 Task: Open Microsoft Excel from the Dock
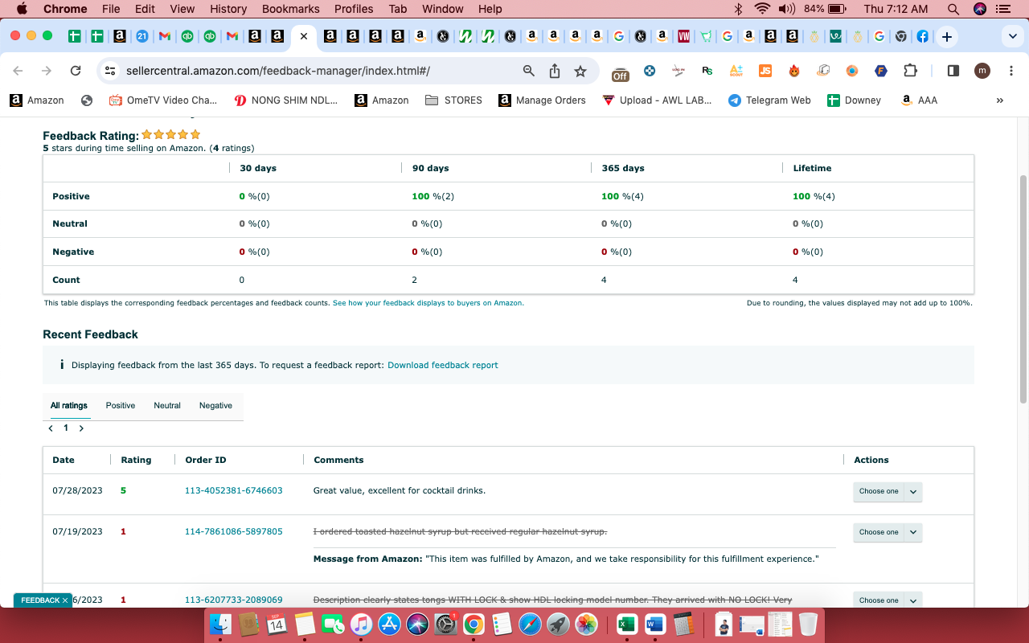(x=626, y=624)
